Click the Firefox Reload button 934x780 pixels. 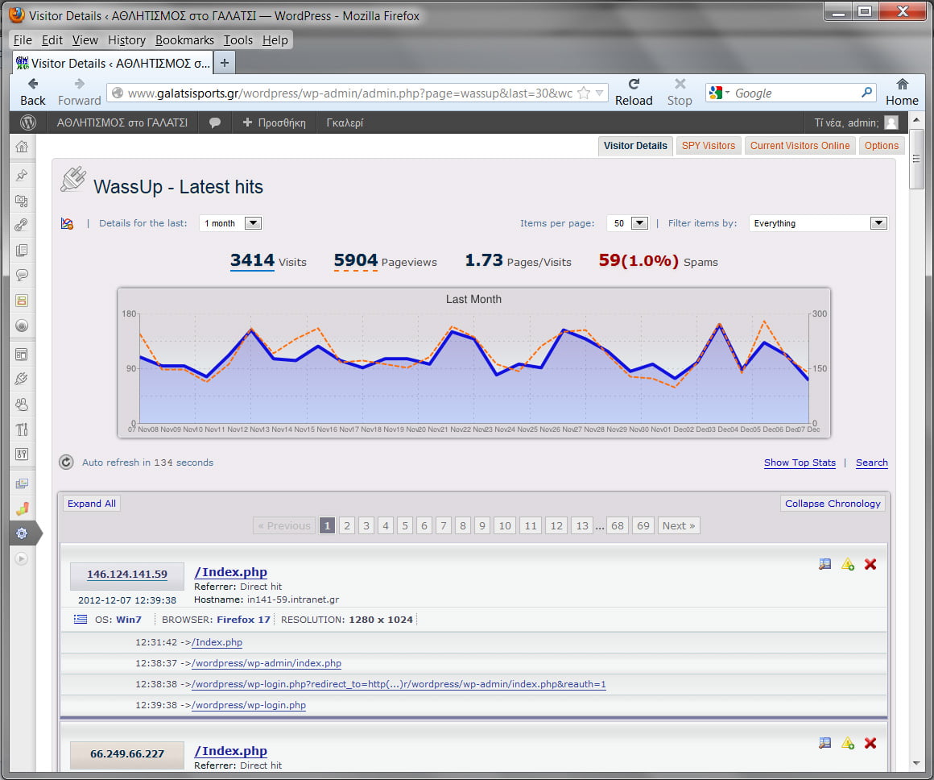tap(634, 93)
